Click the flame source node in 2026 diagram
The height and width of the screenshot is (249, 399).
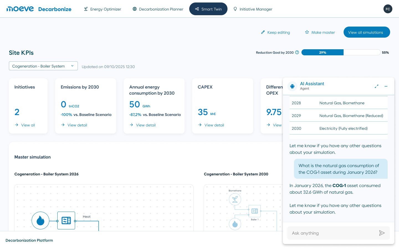40,221
